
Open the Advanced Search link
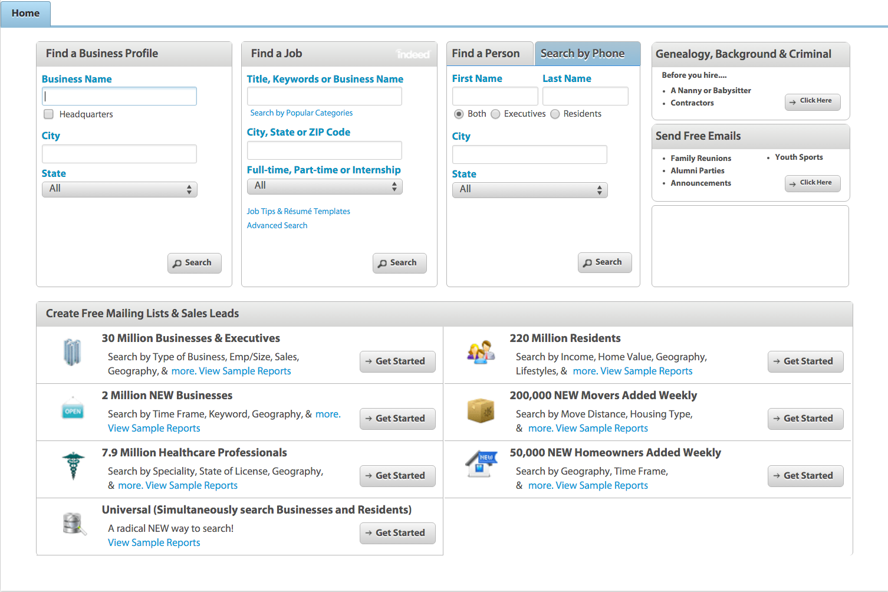tap(277, 225)
